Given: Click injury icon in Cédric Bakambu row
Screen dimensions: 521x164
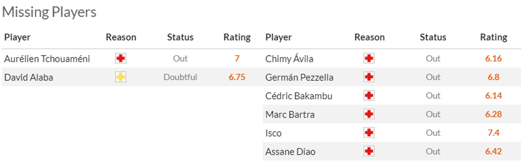Looking at the screenshot, I should 369,96.
